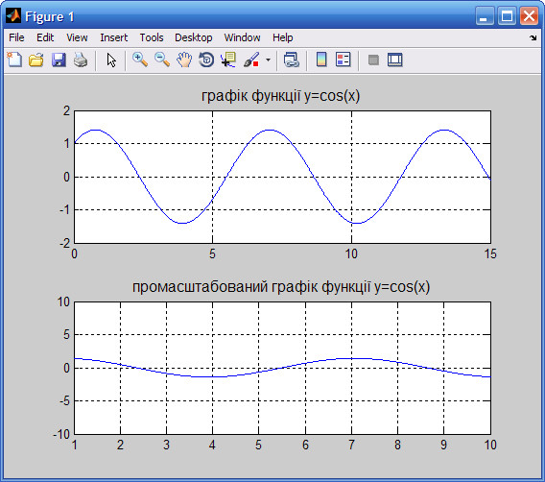The image size is (545, 482).
Task: Print the figure using the printer icon
Action: coord(81,60)
